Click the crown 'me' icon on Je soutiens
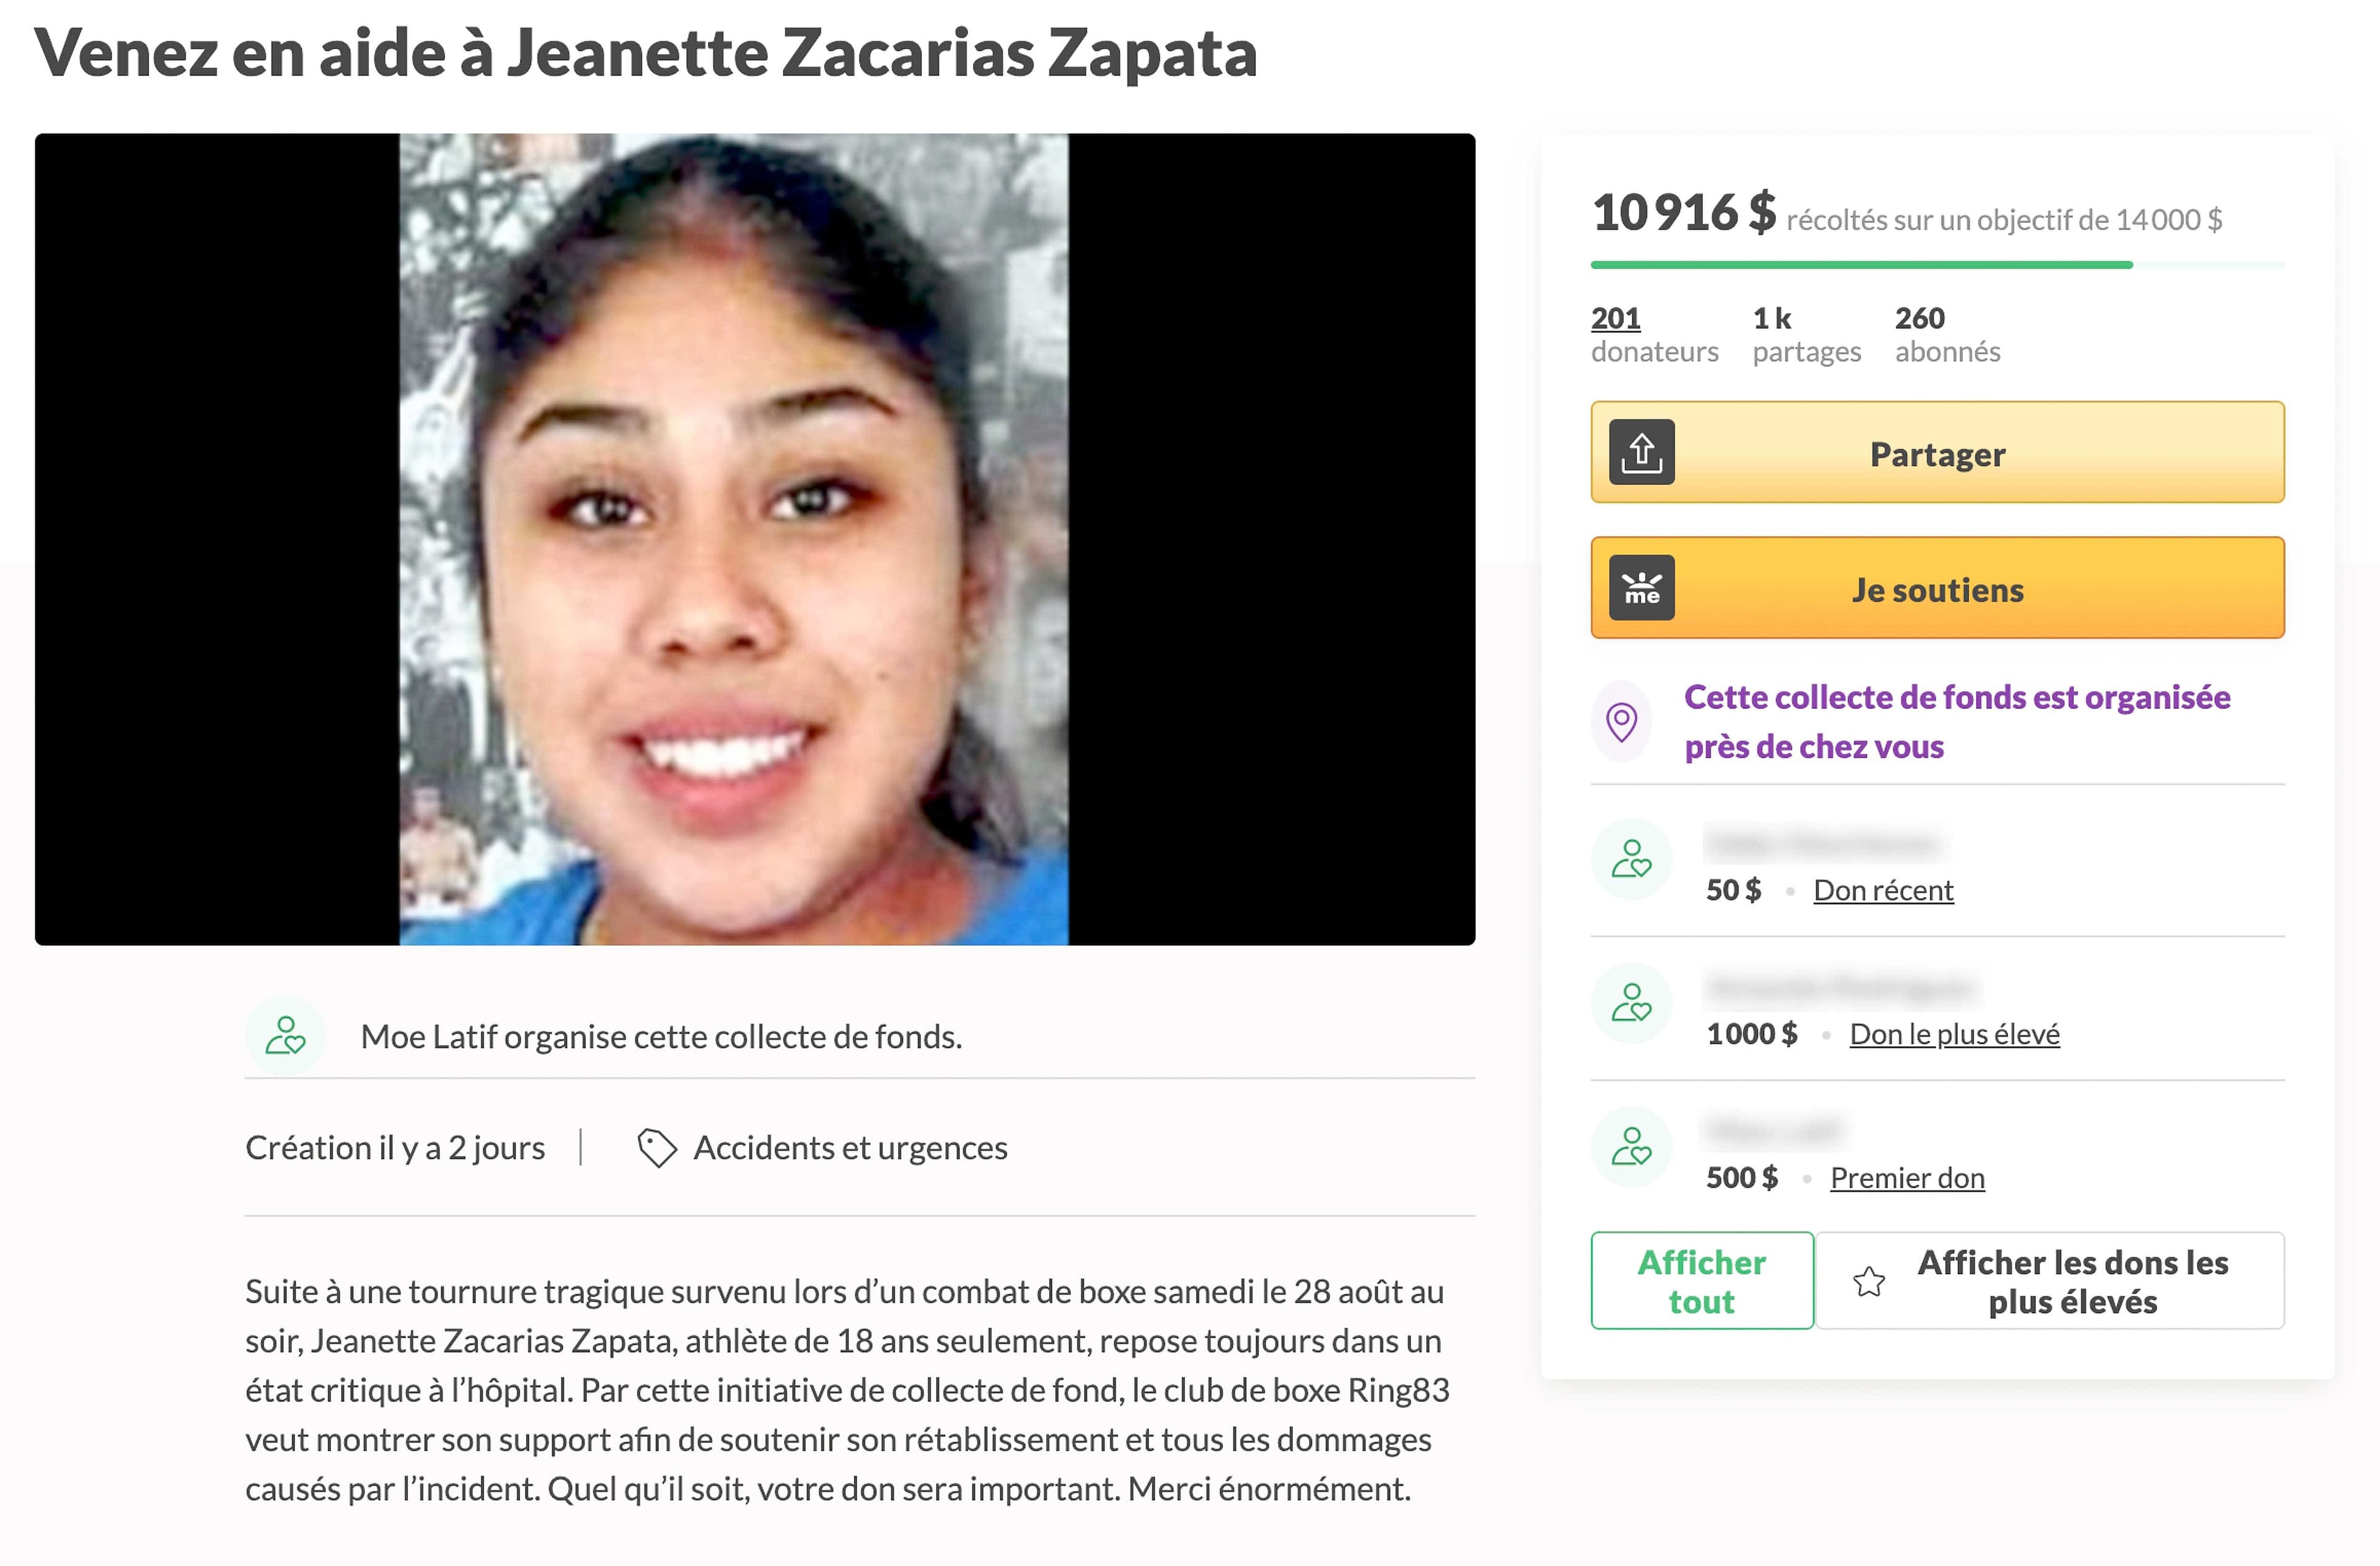Screen dimensions: 2380x1566 [1641, 588]
